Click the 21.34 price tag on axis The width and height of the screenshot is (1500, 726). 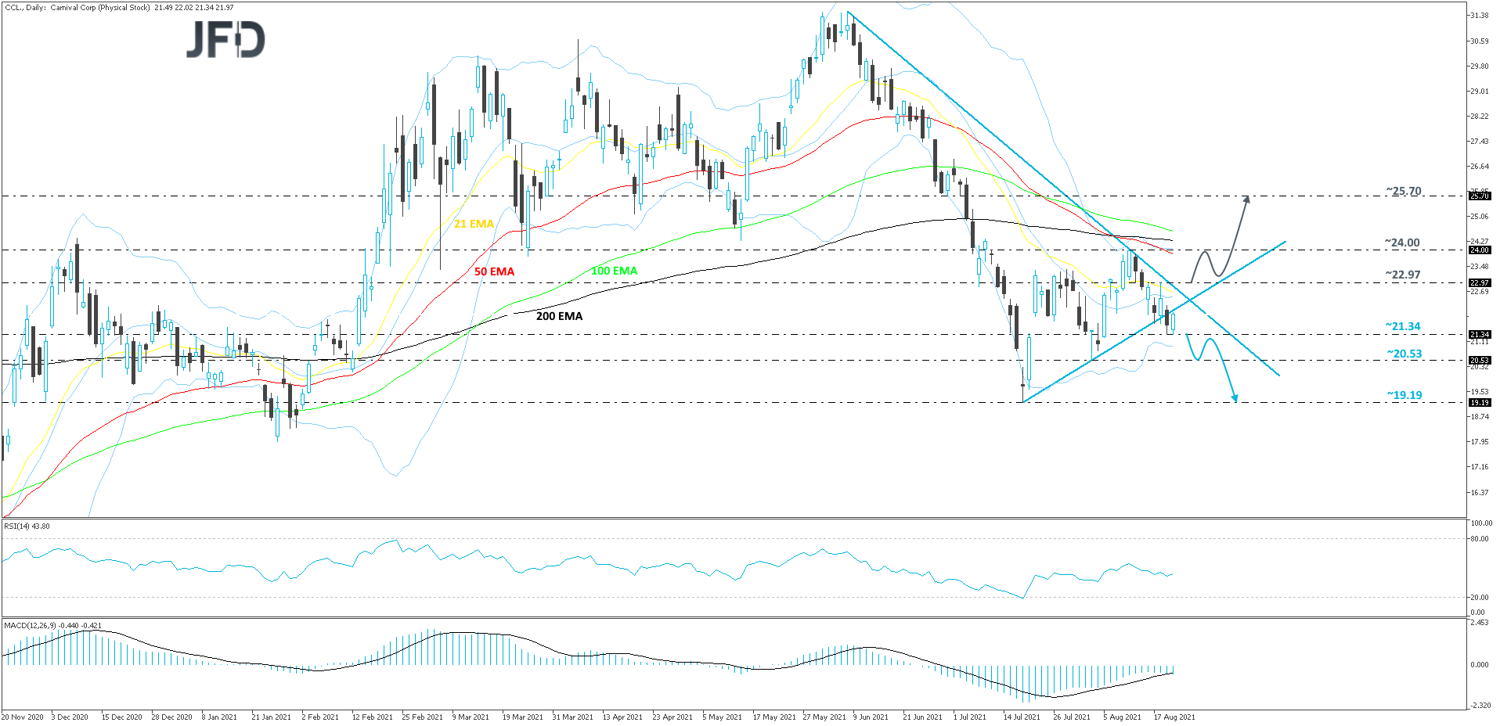(x=1479, y=335)
